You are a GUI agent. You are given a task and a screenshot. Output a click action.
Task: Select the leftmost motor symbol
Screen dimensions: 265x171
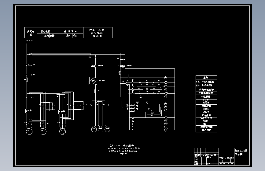click(29, 131)
